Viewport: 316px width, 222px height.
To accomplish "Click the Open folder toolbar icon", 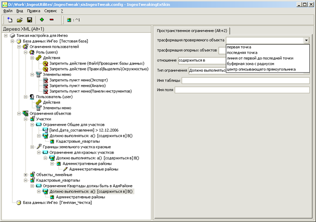I will click(19, 20).
